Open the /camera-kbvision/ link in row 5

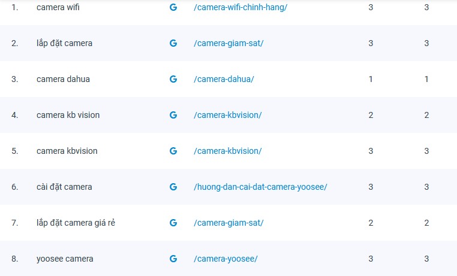coord(228,151)
